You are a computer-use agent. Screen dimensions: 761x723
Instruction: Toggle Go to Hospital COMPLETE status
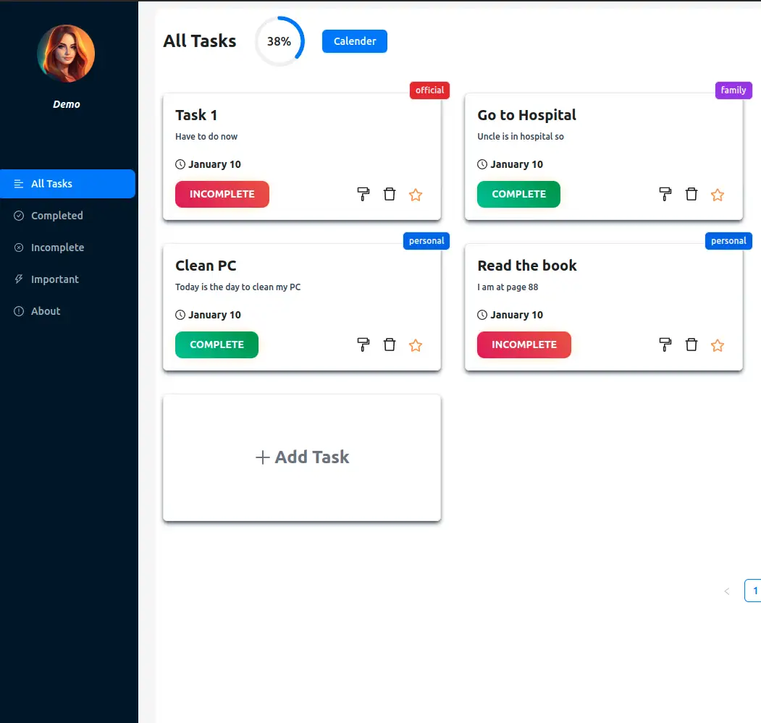[518, 194]
